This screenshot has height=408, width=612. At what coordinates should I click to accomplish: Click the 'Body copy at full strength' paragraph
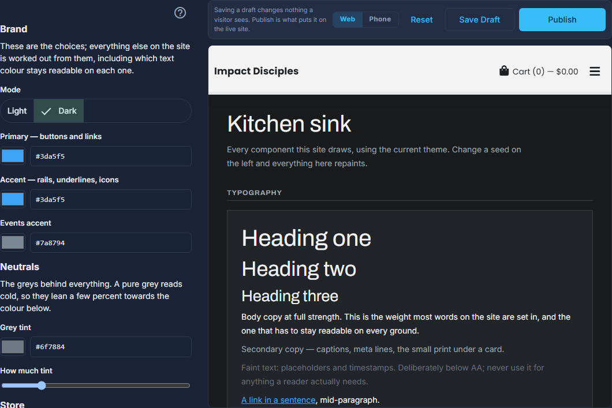click(406, 324)
